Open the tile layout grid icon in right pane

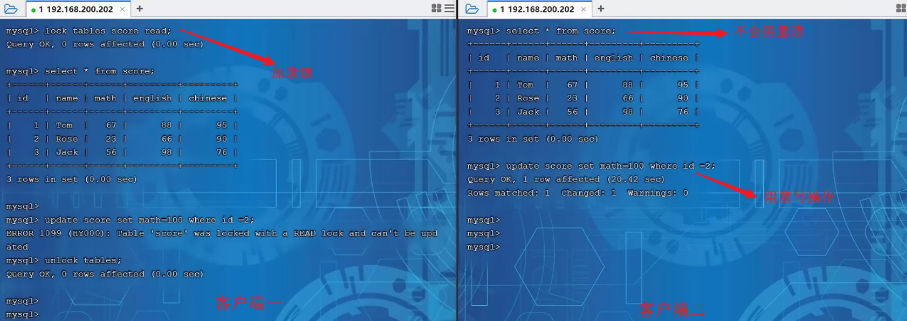[901, 8]
